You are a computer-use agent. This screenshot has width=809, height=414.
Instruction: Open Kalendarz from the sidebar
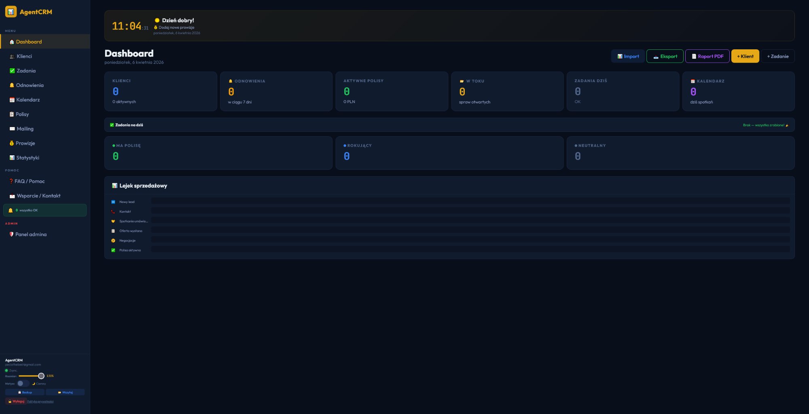tap(28, 100)
